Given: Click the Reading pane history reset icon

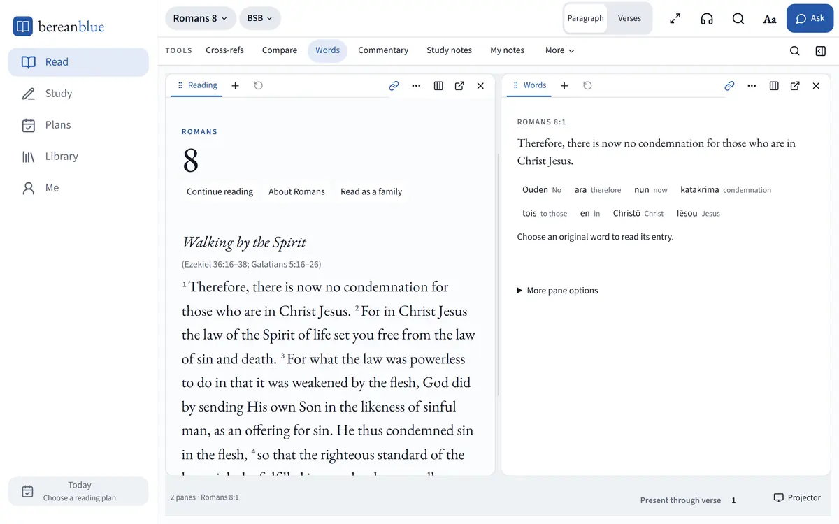Looking at the screenshot, I should pos(259,86).
